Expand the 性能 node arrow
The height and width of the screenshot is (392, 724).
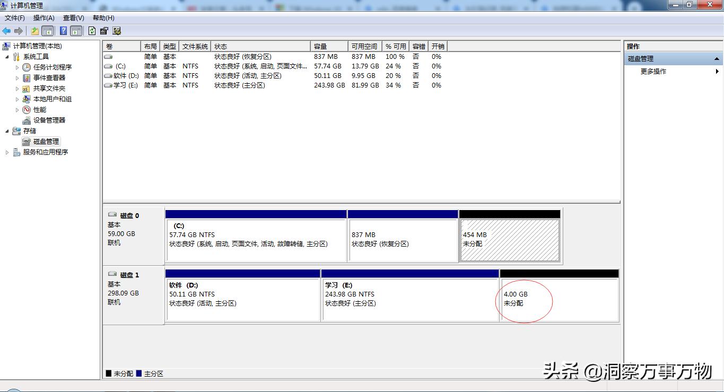click(x=17, y=110)
